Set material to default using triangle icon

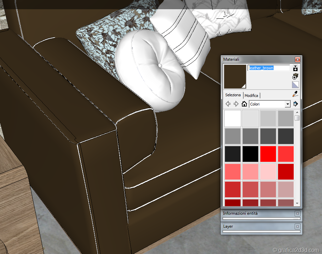click(295, 85)
